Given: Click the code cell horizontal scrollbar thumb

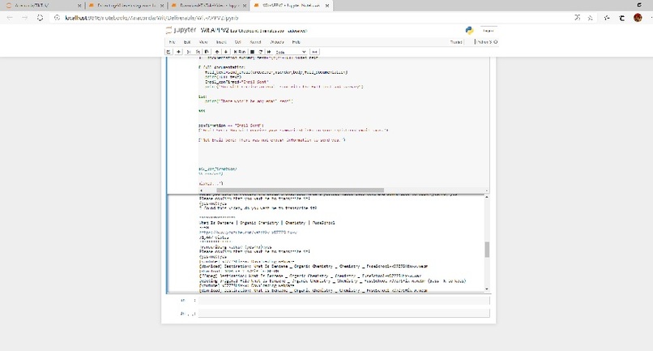Looking at the screenshot, I should [300, 190].
